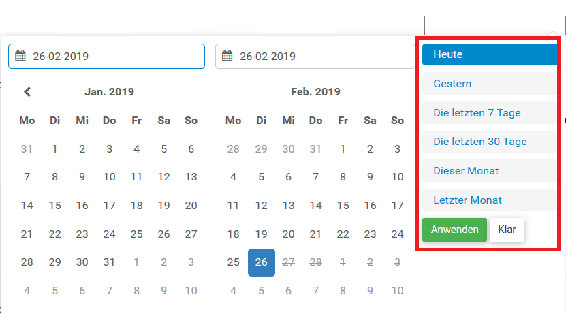Choose Die letzten 30 Tage

pos(489,142)
